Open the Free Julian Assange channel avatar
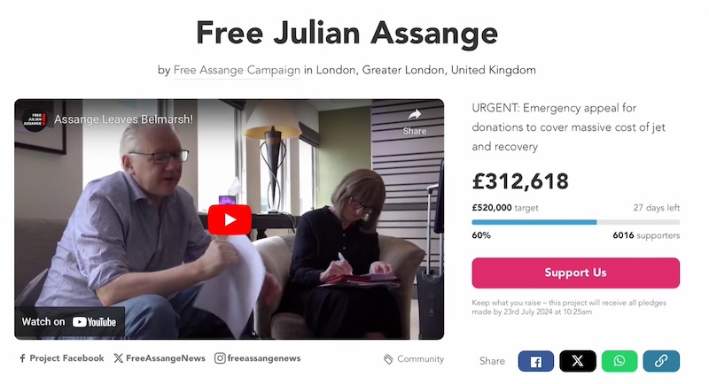 [x=35, y=119]
